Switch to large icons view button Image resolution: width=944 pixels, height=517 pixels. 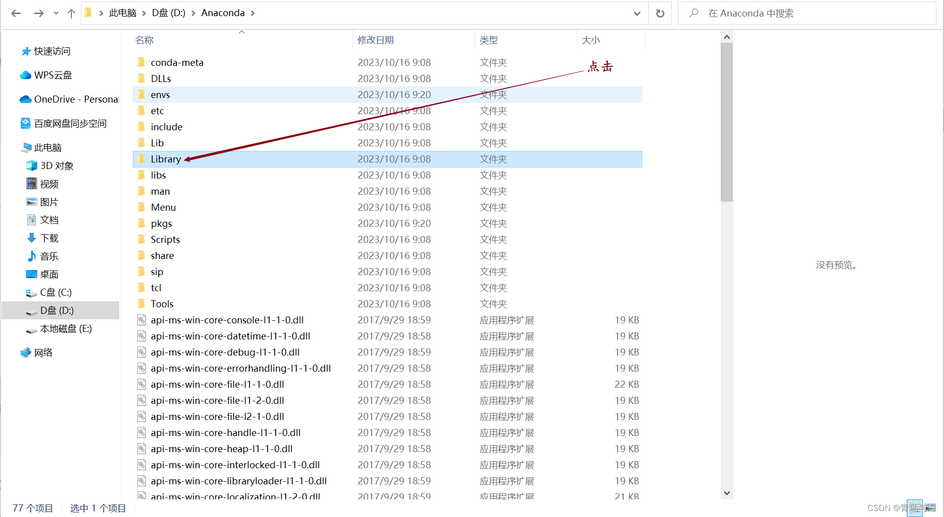tap(930, 508)
